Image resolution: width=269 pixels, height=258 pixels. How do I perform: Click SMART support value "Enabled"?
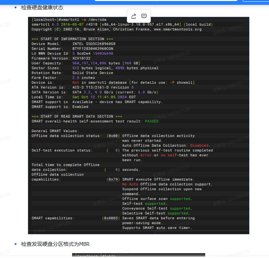click(x=80, y=107)
